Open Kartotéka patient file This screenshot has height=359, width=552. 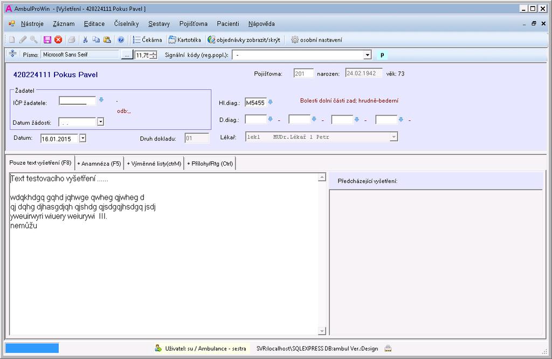[x=185, y=40]
